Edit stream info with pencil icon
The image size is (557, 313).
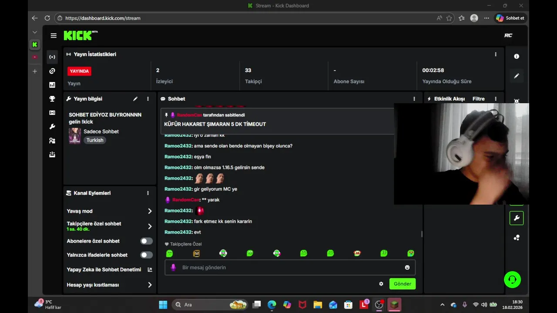pyautogui.click(x=135, y=99)
